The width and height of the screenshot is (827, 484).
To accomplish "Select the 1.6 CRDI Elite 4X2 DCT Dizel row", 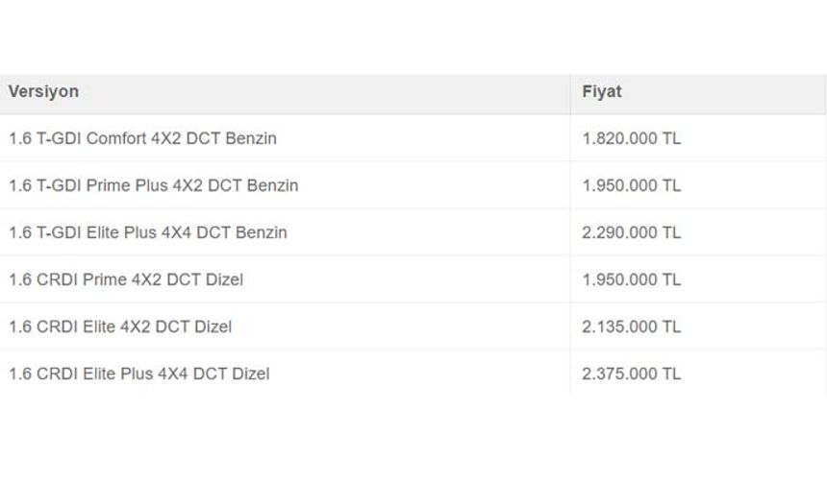I will tap(413, 327).
